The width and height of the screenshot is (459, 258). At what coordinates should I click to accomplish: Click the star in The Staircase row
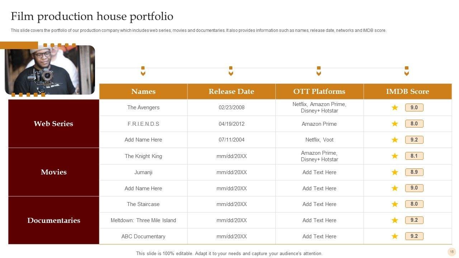395,204
